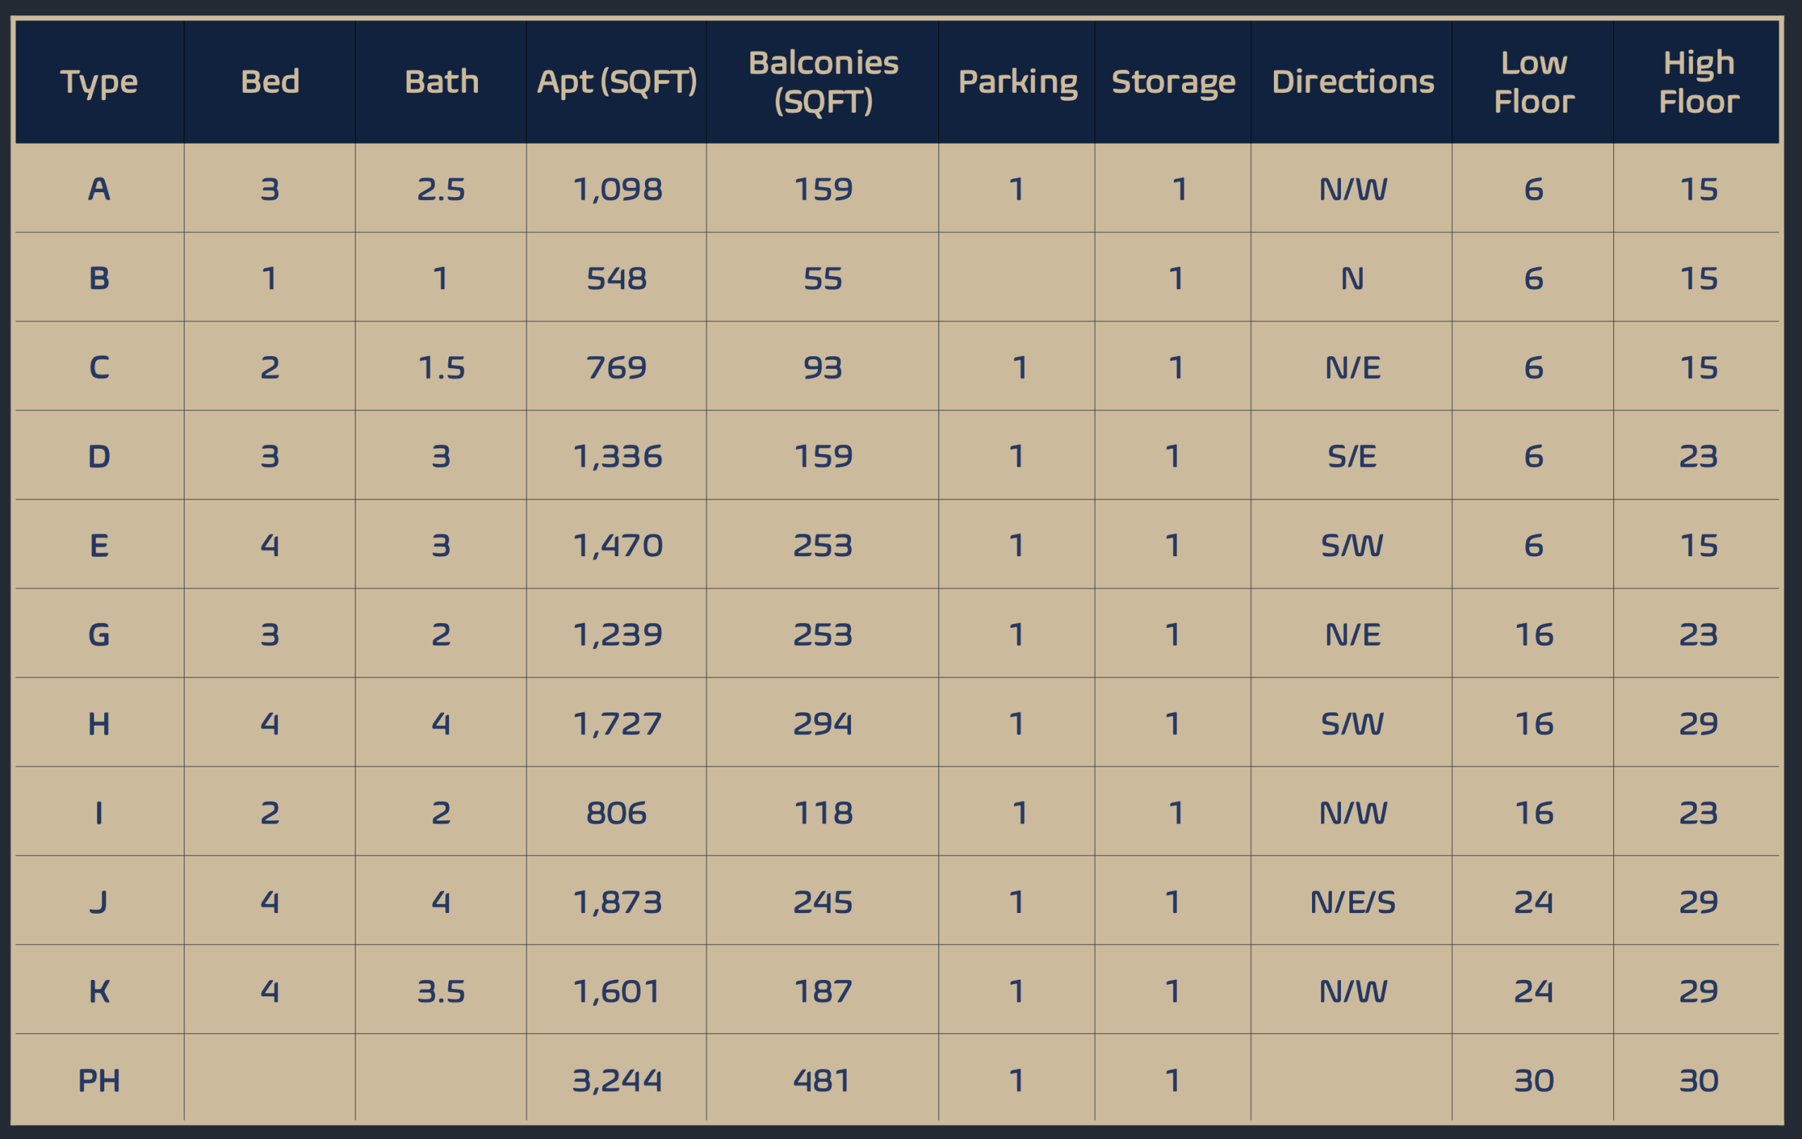Viewport: 1802px width, 1139px height.
Task: Click the 1,873 SQFT cell
Action: 617,902
